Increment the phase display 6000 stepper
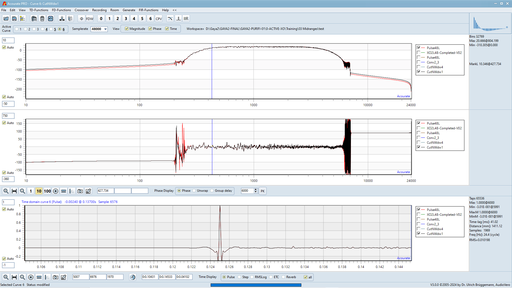 point(255,190)
